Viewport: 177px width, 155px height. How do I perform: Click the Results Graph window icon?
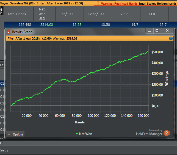pos(9,32)
